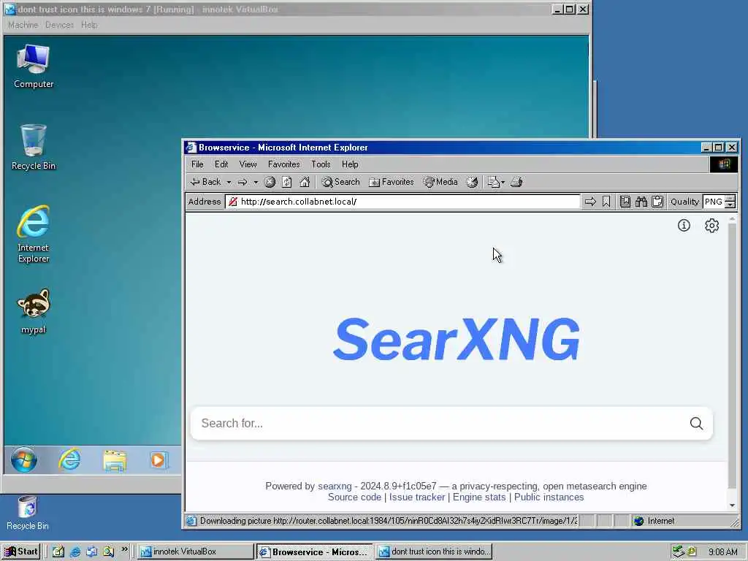
Task: Click Media Player icon in VM taskbar
Action: [x=159, y=460]
